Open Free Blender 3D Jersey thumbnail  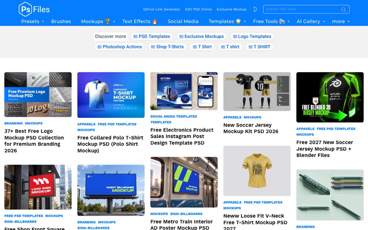coord(330,97)
